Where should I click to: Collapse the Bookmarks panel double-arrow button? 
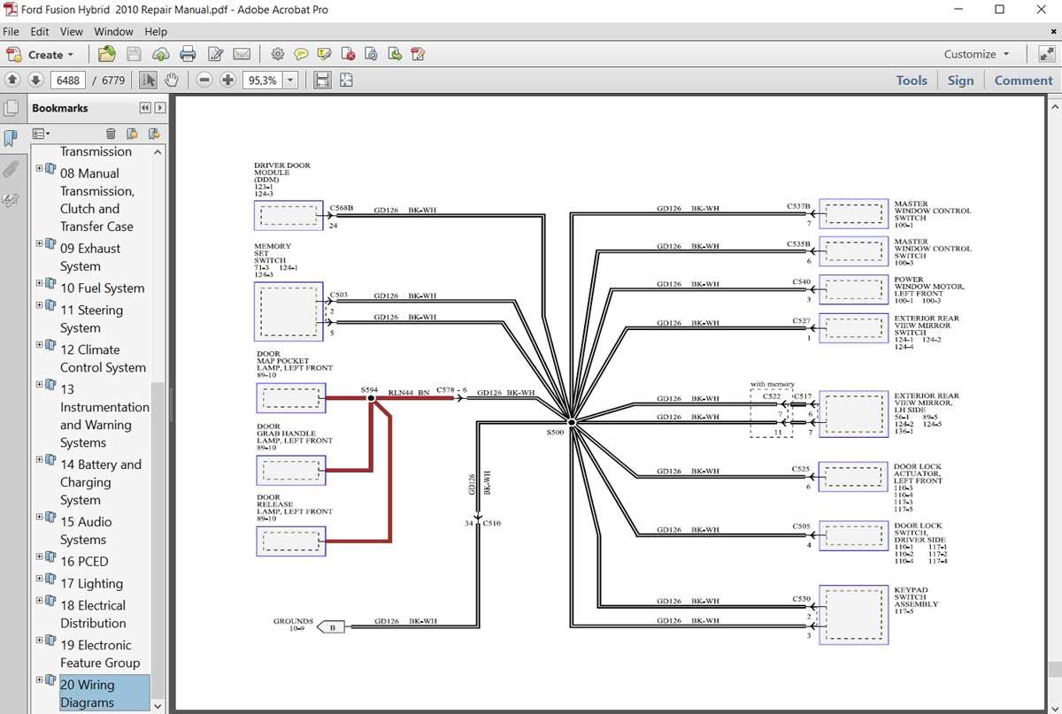point(145,108)
